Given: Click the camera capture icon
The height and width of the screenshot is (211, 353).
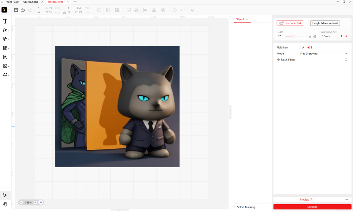Looking at the screenshot, I should point(315,36).
